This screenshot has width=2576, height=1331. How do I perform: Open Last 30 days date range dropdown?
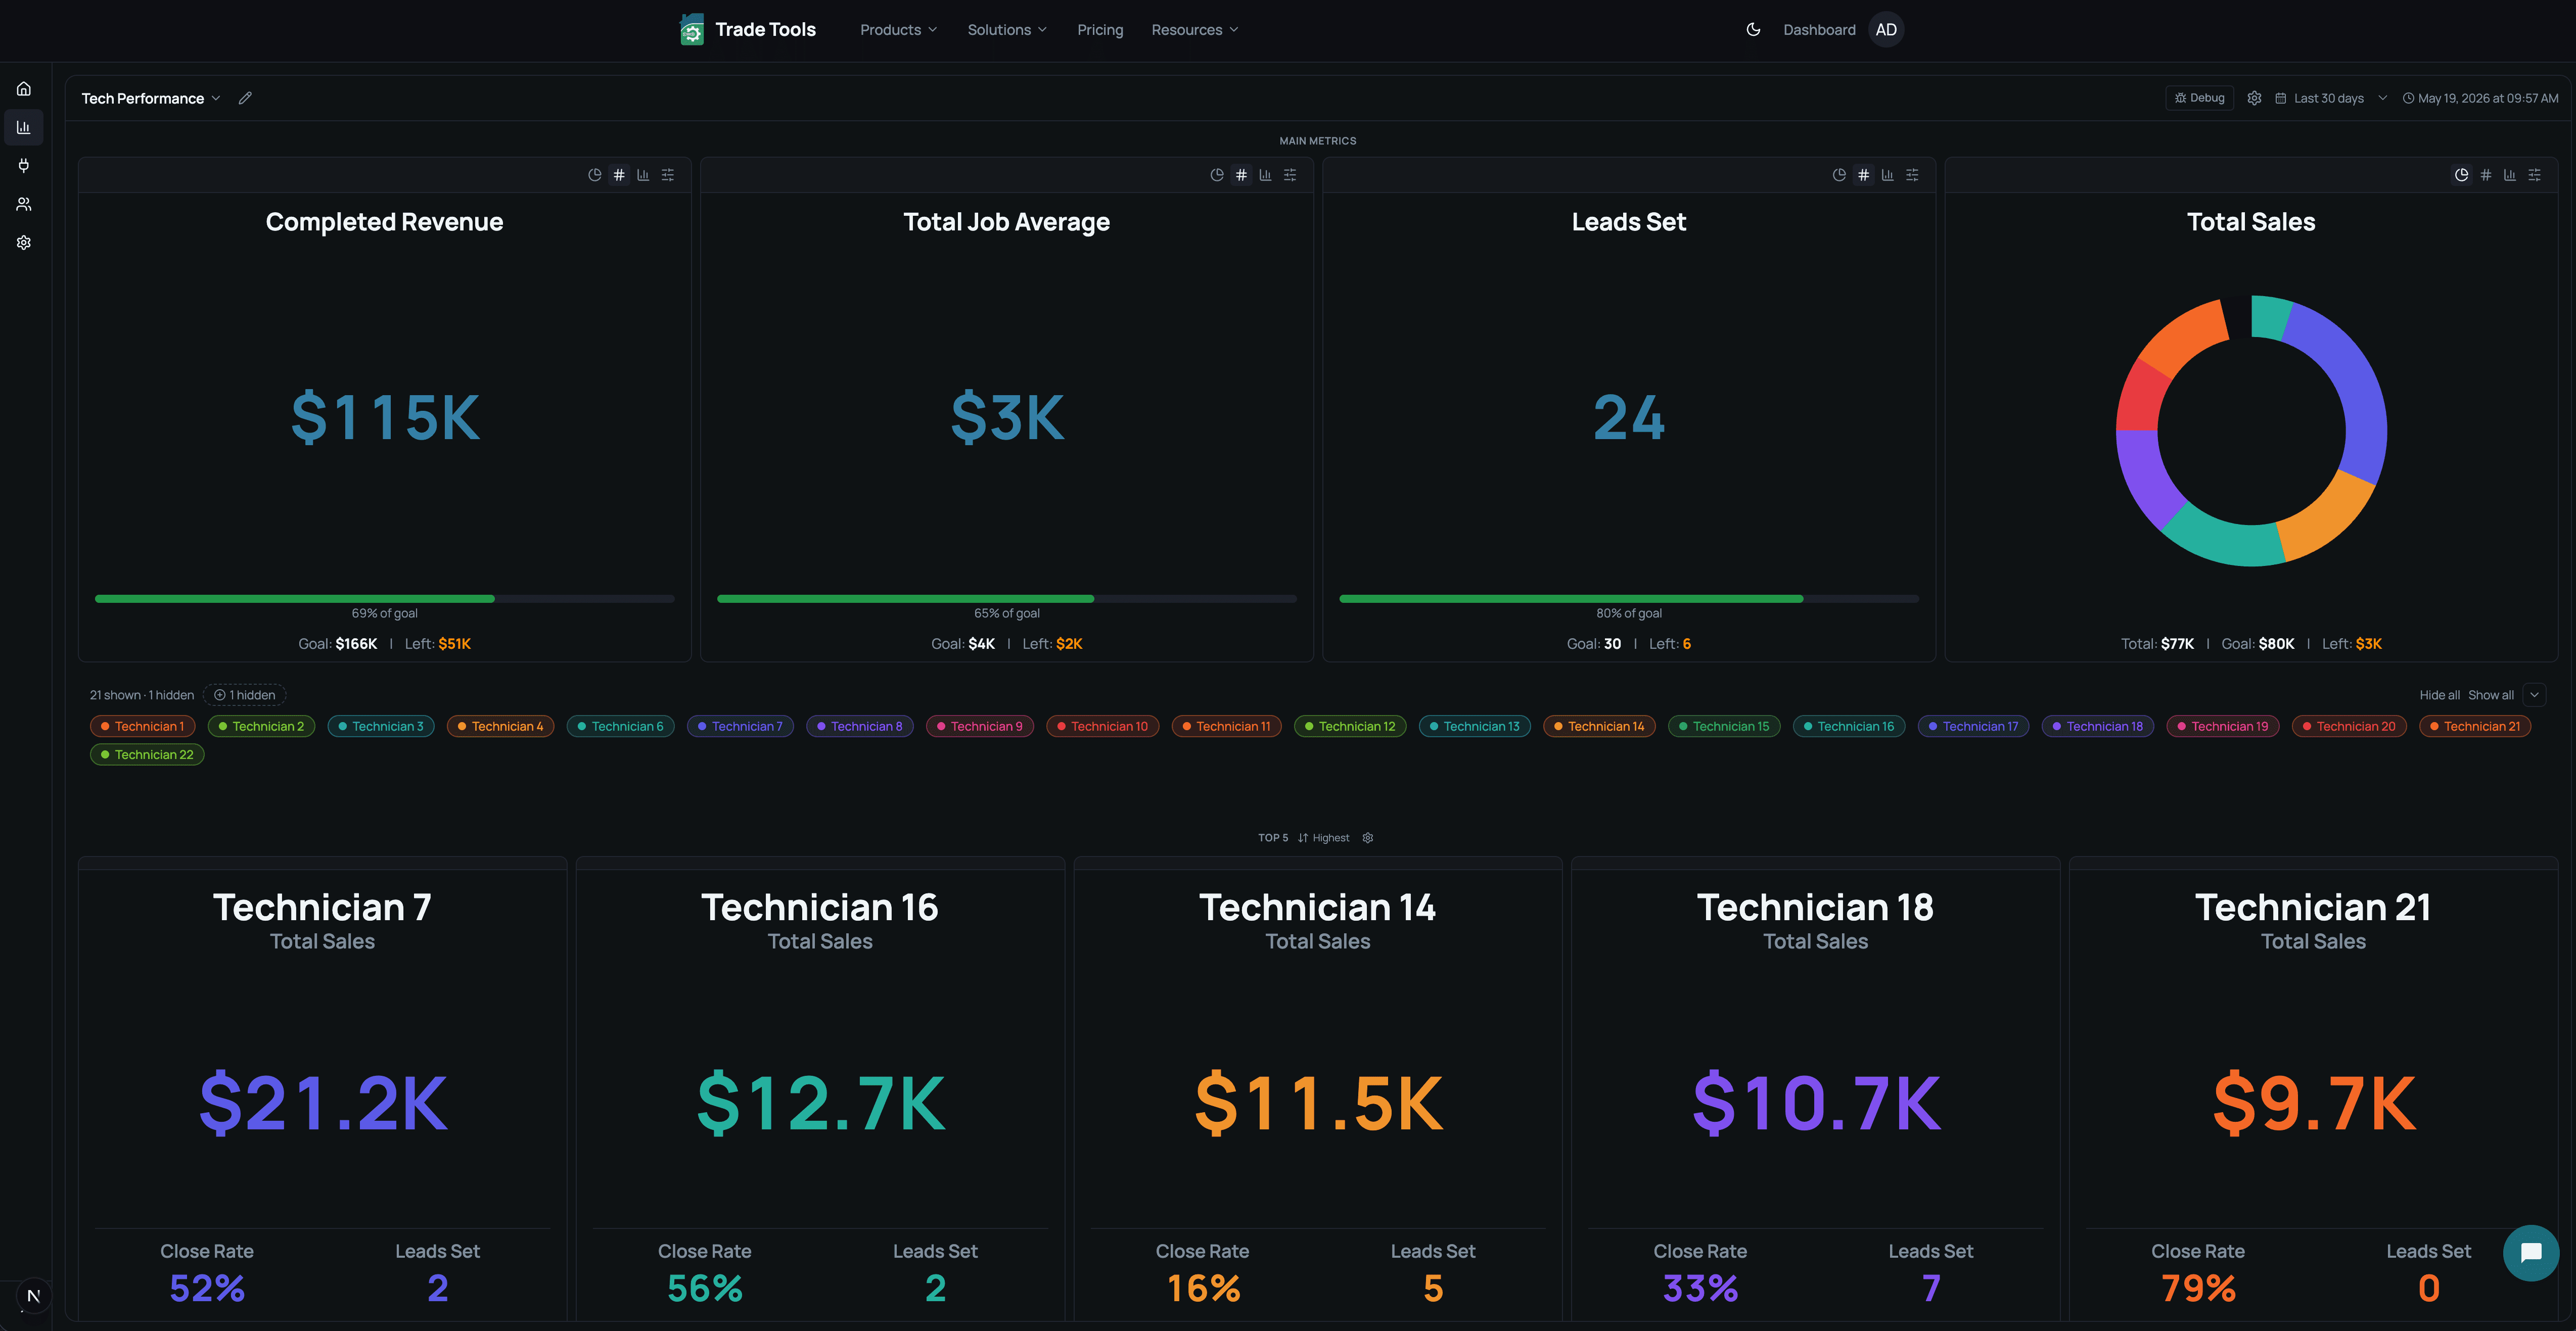pos(2331,98)
